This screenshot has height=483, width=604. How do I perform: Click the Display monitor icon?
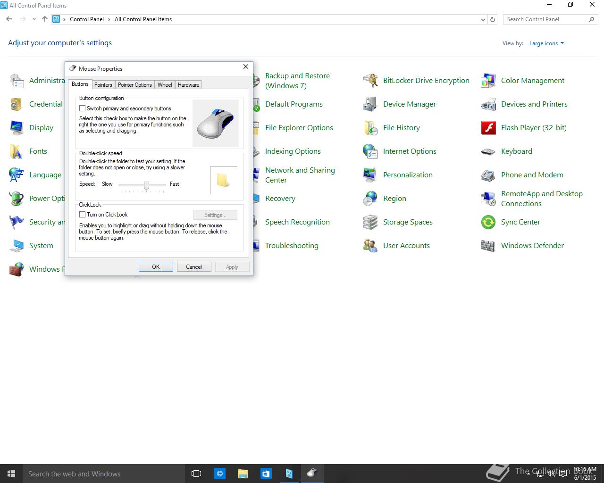click(17, 128)
